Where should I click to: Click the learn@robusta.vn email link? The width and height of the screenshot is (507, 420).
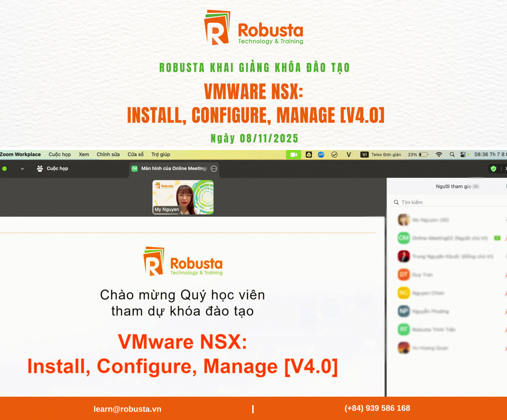click(127, 409)
